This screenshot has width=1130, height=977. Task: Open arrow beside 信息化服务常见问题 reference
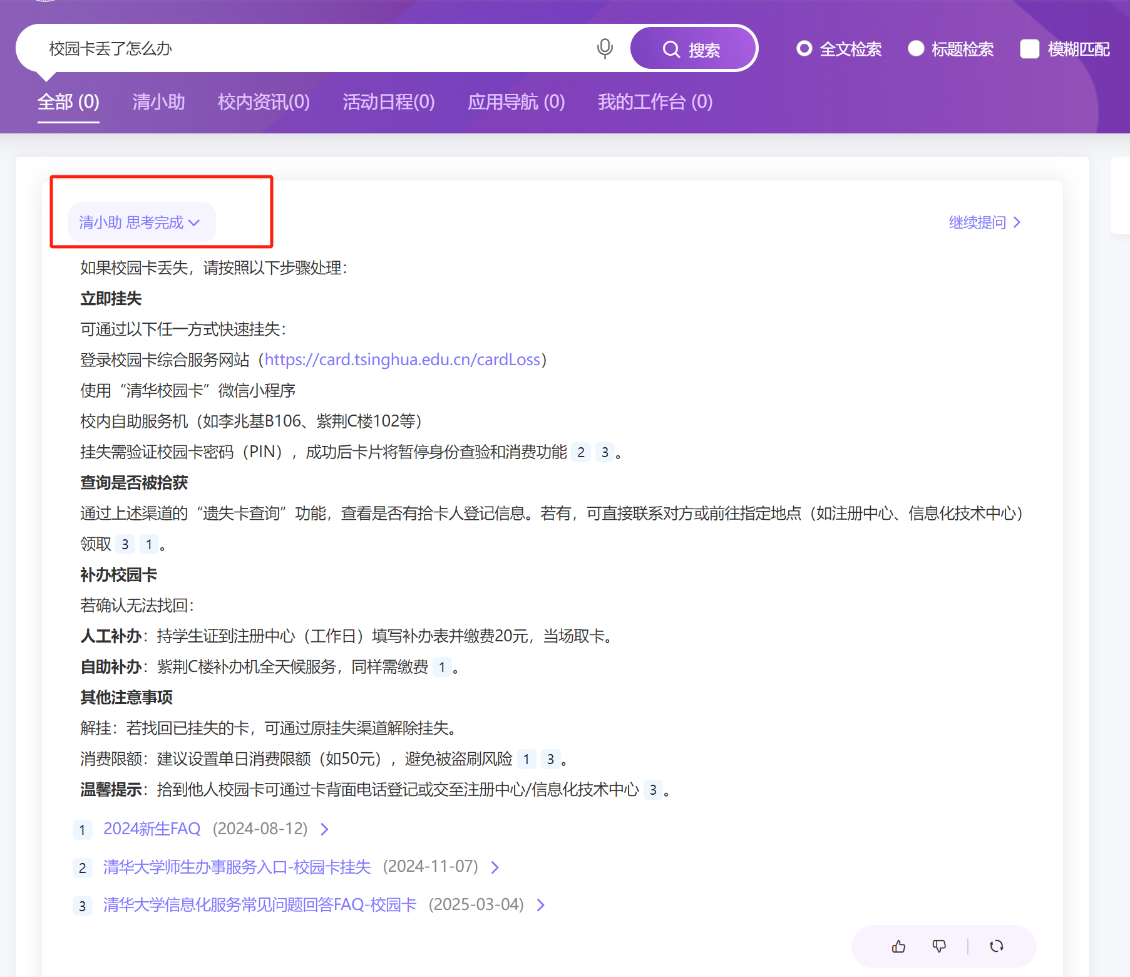click(541, 905)
